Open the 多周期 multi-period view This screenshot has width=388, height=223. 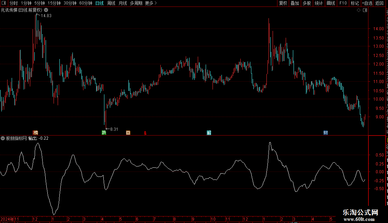click(x=136, y=3)
